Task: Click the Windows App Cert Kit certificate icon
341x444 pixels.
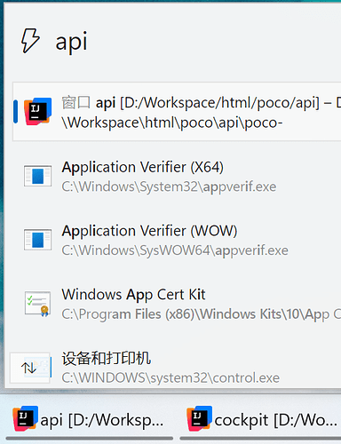Action: (37, 304)
